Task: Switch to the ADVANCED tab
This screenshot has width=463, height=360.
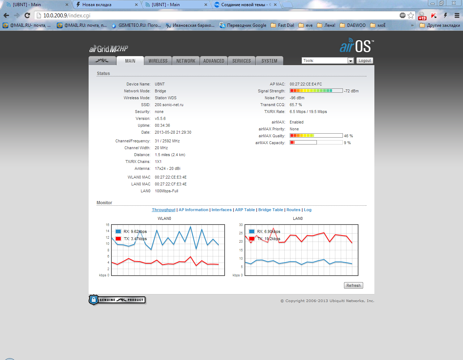Action: (x=214, y=61)
